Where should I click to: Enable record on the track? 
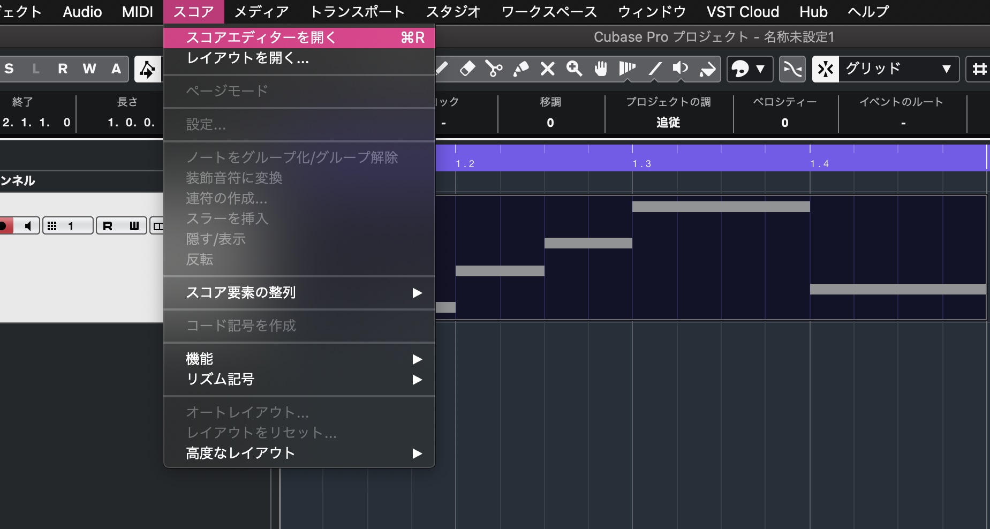[x=5, y=226]
